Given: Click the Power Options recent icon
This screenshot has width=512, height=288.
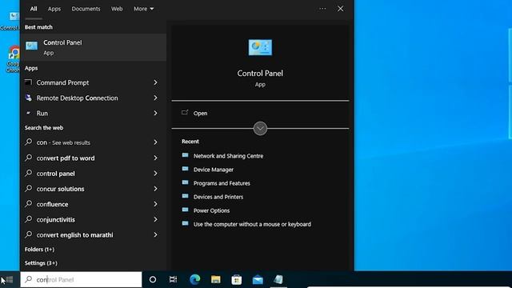Looking at the screenshot, I should [185, 210].
